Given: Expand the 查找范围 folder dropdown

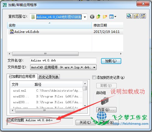Looking at the screenshot, I should 85,17.
